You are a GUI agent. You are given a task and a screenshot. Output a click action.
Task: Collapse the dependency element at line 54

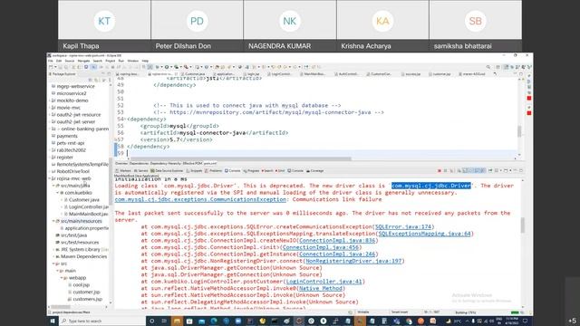125,119
